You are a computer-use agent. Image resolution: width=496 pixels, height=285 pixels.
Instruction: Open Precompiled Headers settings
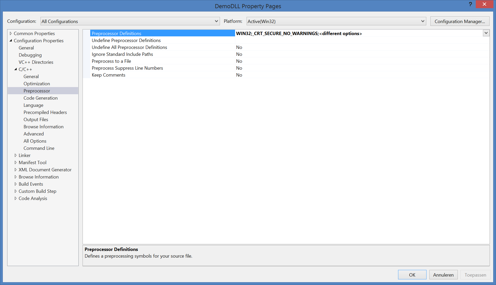[x=45, y=112]
